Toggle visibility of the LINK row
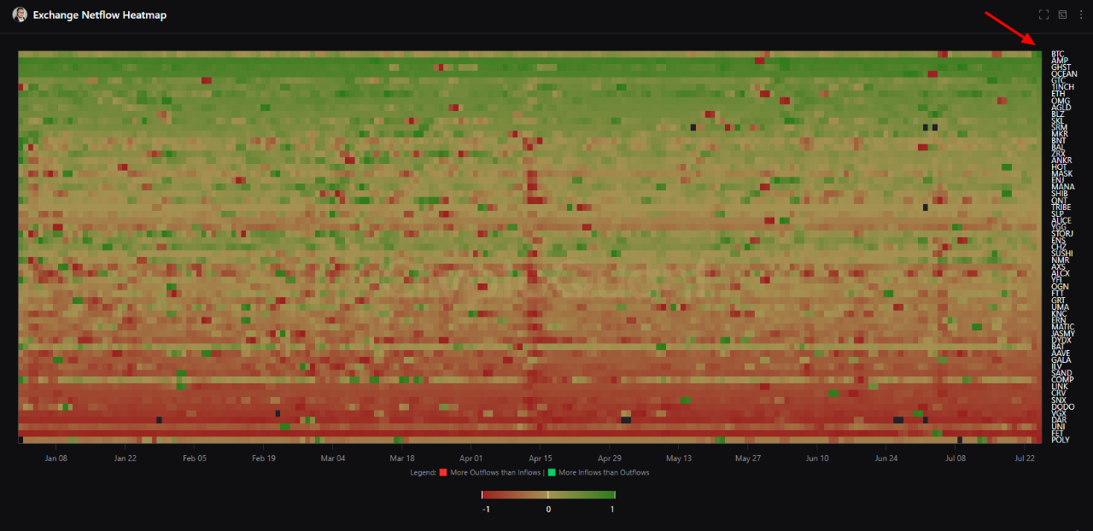Image resolution: width=1093 pixels, height=531 pixels. (1059, 386)
